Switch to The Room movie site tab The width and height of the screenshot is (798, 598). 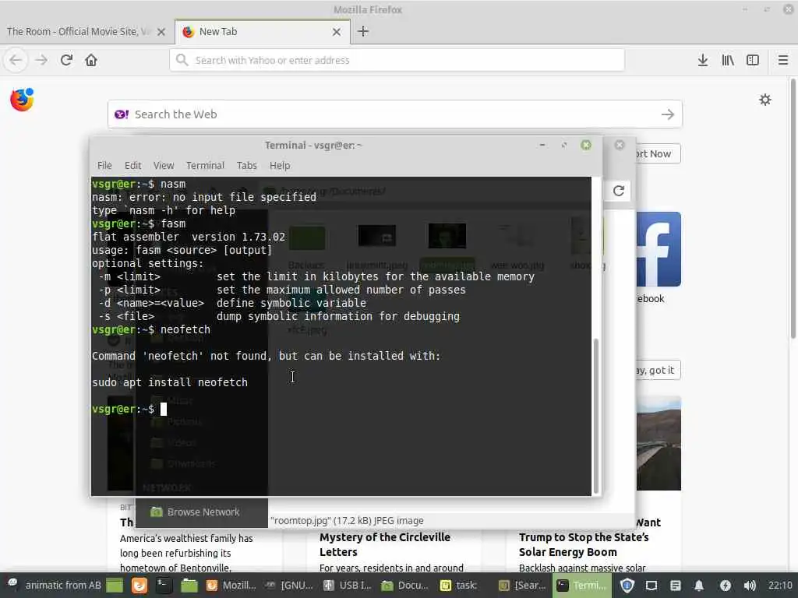coord(79,31)
